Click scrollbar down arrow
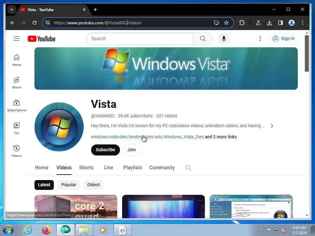315x236 pixels. click(x=307, y=215)
